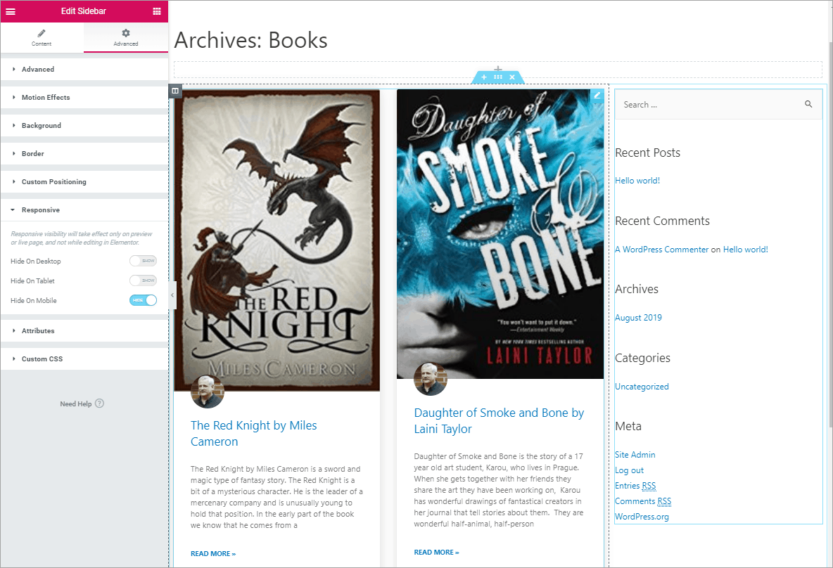
Task: Open the August 2019 archive link
Action: (x=639, y=318)
